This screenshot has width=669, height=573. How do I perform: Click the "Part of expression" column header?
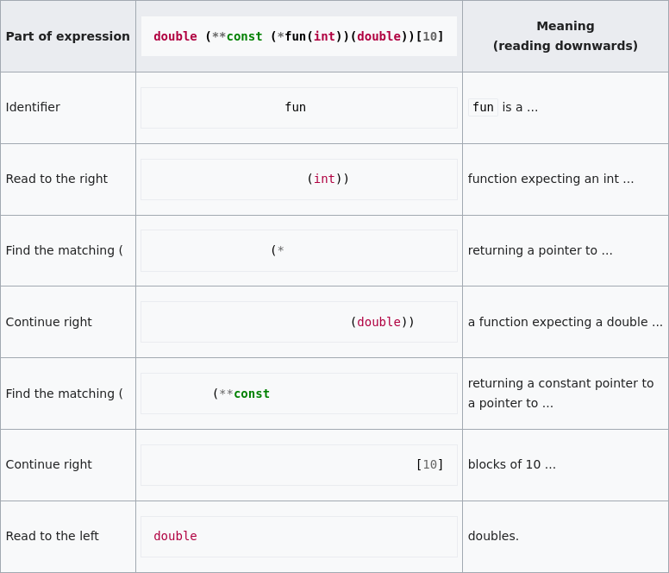[x=67, y=36]
